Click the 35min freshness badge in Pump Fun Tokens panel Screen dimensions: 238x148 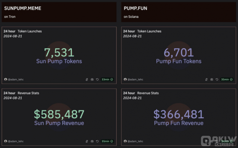[226, 79]
